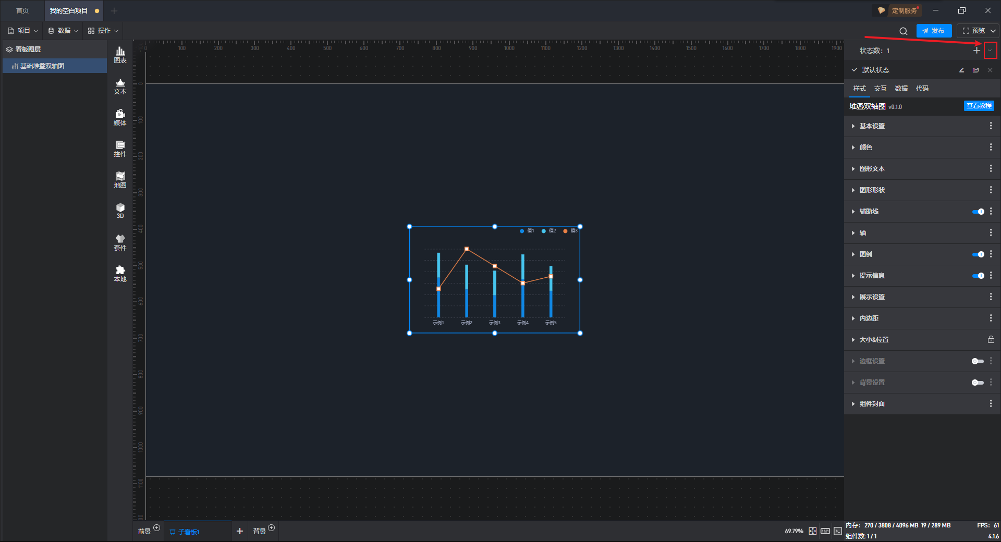
Task: Switch to the 交互 interaction tab
Action: tap(880, 89)
